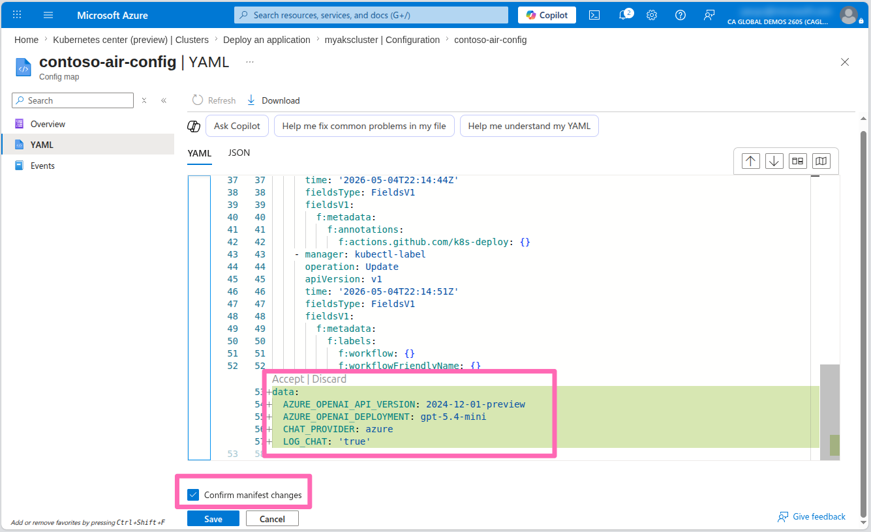871x532 pixels.
Task: Click the Microsoft Azure logo text
Action: click(x=112, y=15)
